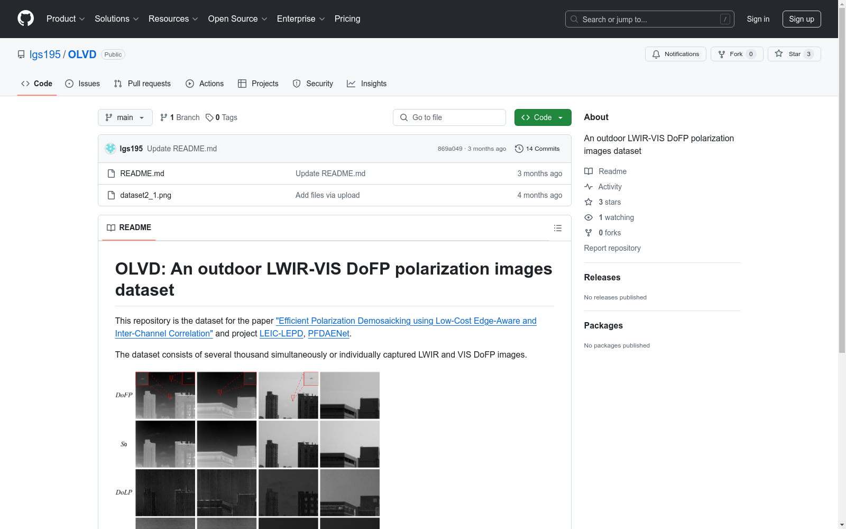Click the eye icon beside 1 watching
This screenshot has height=529, width=846.
pos(588,217)
